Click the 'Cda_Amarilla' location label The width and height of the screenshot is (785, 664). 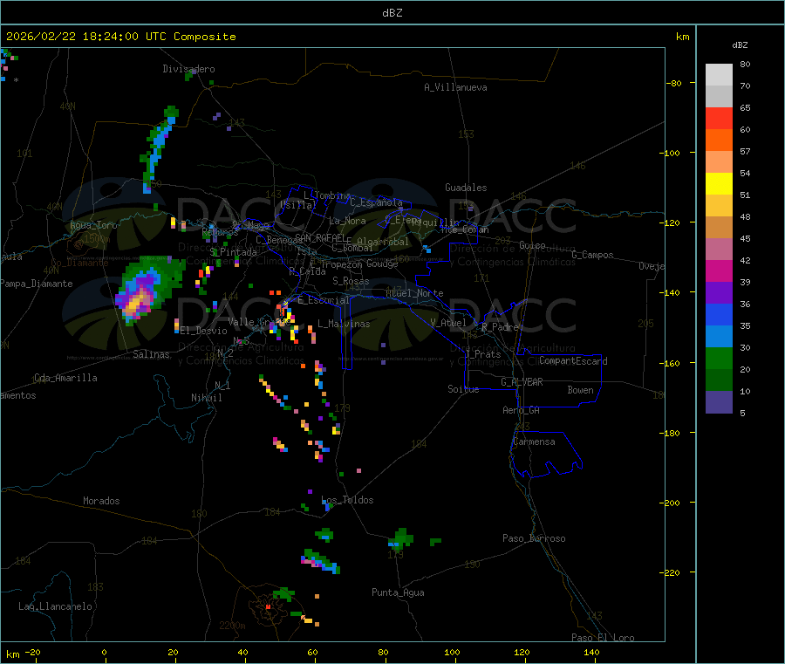pyautogui.click(x=65, y=378)
